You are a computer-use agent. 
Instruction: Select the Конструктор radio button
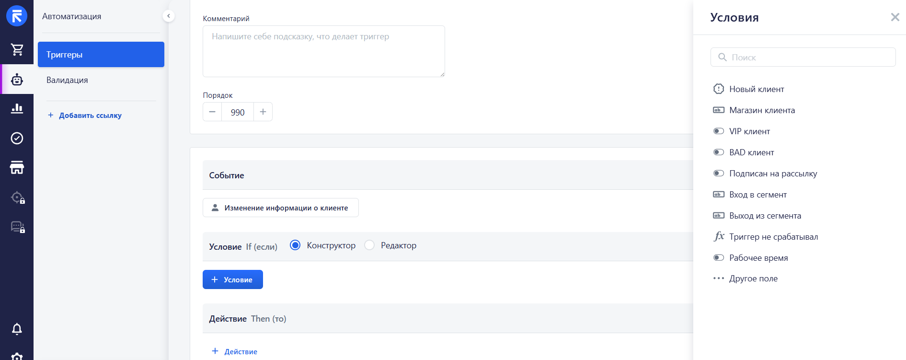click(295, 245)
